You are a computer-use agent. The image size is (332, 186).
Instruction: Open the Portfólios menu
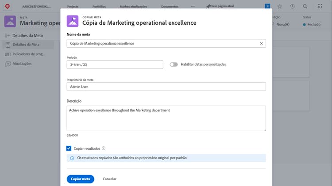click(99, 7)
